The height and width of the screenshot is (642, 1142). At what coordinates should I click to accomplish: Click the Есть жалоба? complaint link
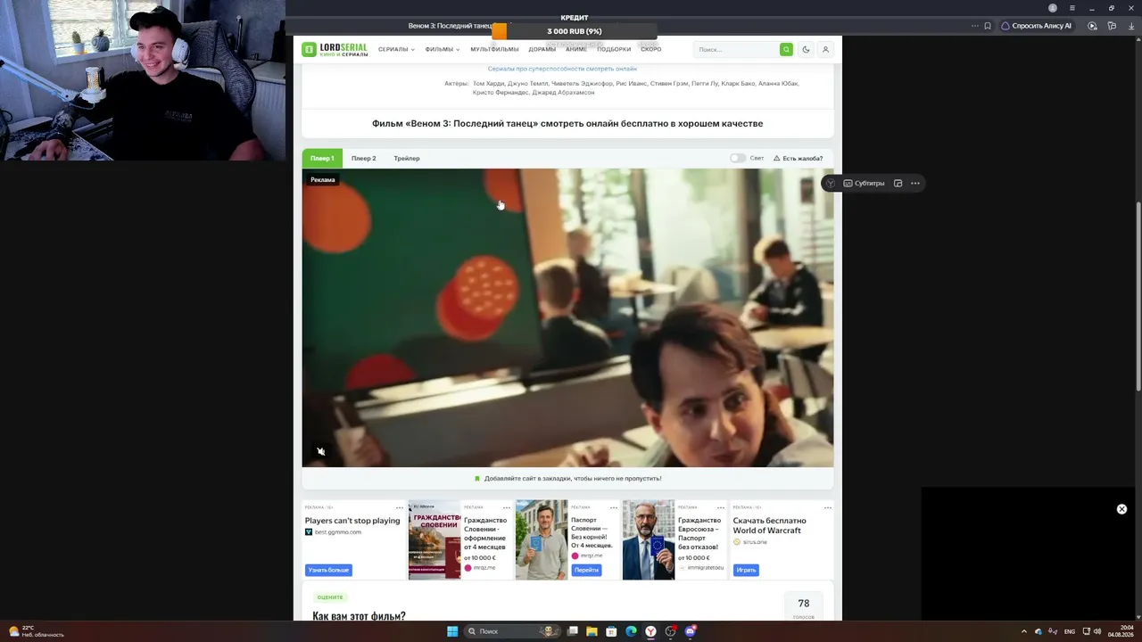(798, 158)
